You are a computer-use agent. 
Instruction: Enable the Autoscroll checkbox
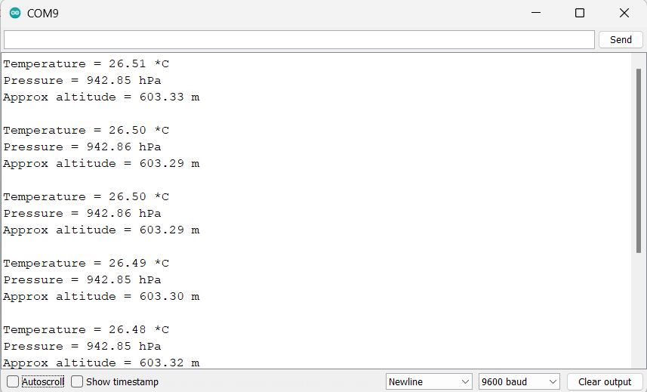(13, 381)
